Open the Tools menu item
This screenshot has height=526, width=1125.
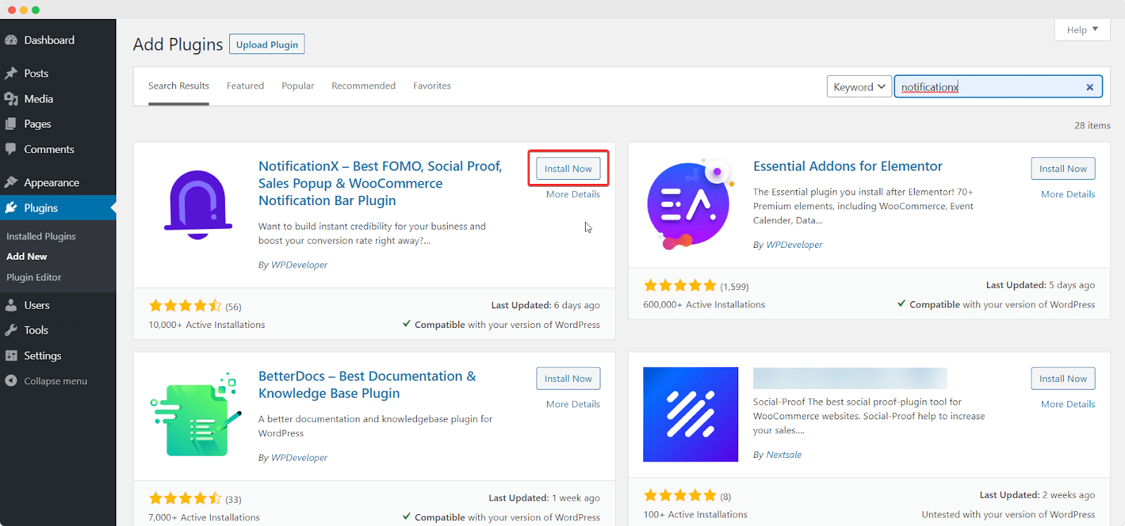click(58, 330)
